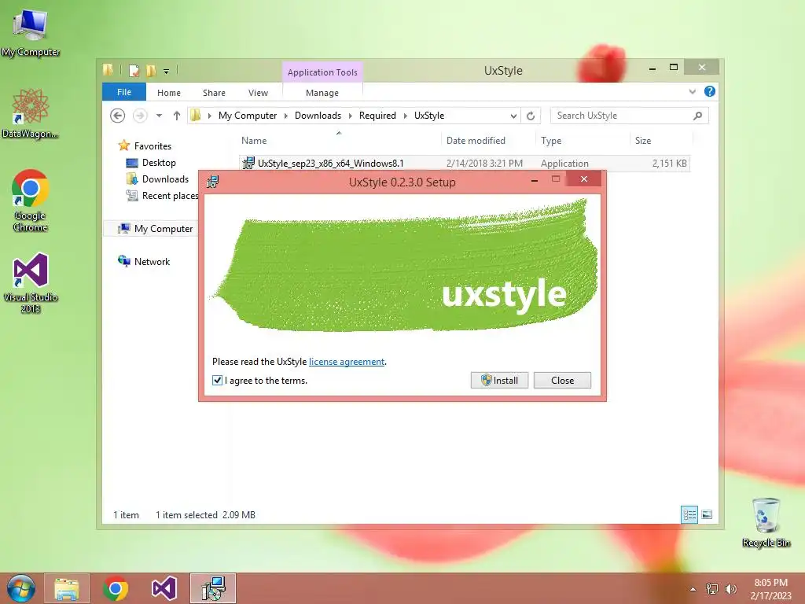Click Required in the breadcrumb path
The width and height of the screenshot is (805, 604).
pos(377,116)
